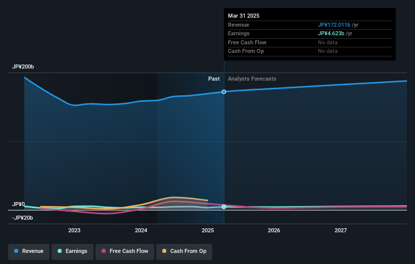Click the Cash From Op tooltip row
The image size is (415, 264).
(x=310, y=51)
